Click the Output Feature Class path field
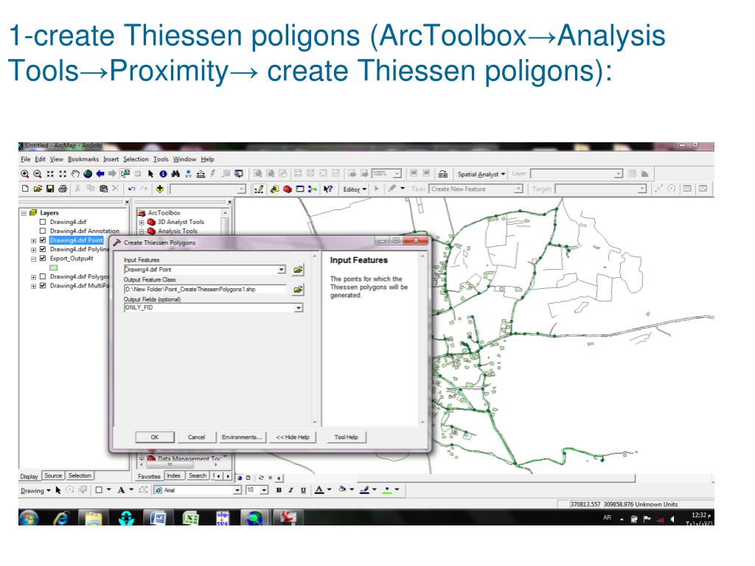 click(x=205, y=289)
